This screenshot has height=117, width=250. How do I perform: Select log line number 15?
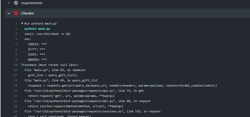(15, 91)
